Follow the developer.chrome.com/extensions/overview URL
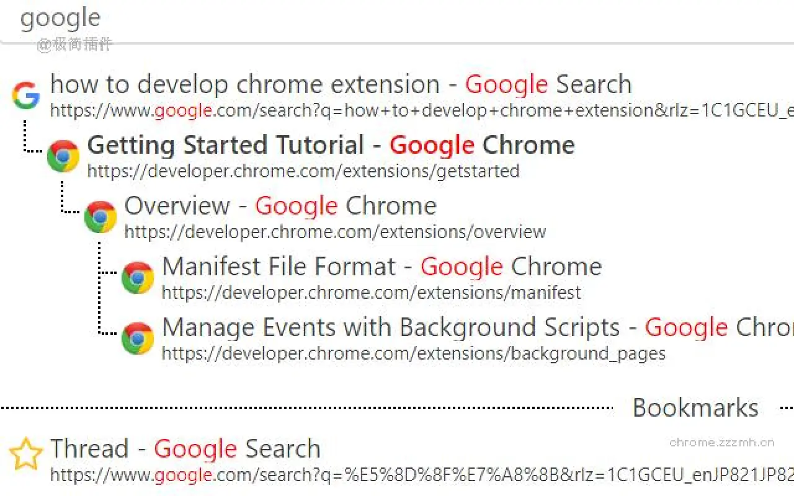794x496 pixels. click(x=335, y=232)
